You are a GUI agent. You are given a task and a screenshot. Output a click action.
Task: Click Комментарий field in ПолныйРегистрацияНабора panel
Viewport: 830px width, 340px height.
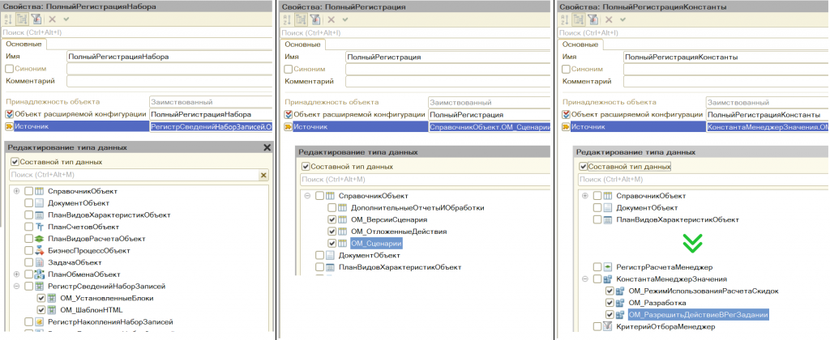170,81
